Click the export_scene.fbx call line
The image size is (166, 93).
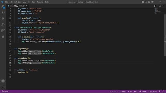coord(51,42)
